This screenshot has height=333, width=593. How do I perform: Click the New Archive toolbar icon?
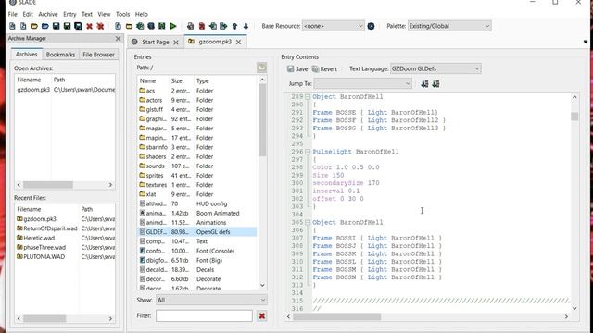tap(12, 26)
